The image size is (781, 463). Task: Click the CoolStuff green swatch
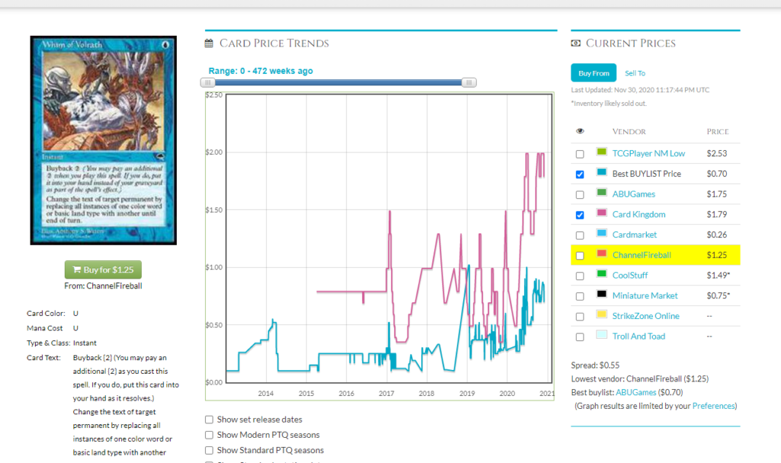pos(602,274)
